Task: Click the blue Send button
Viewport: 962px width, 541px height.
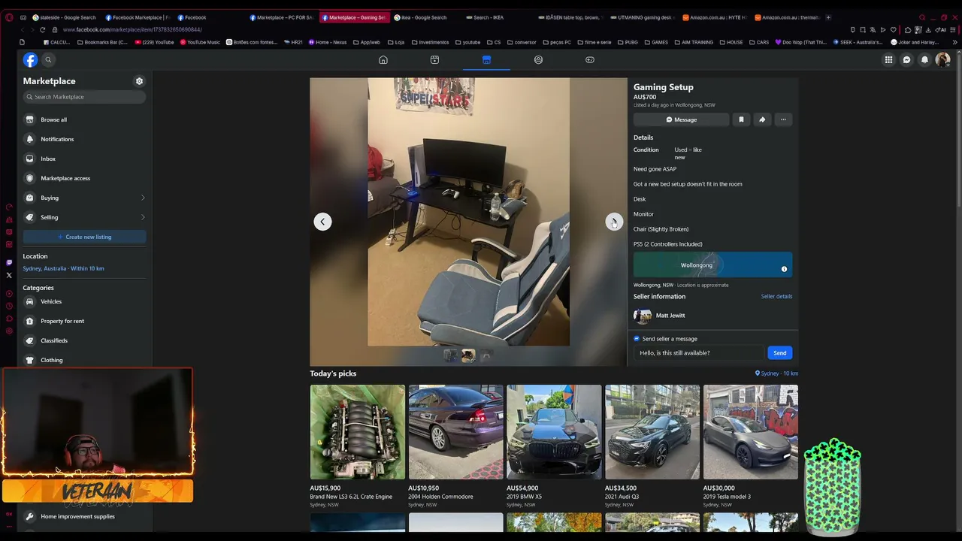Action: (780, 353)
